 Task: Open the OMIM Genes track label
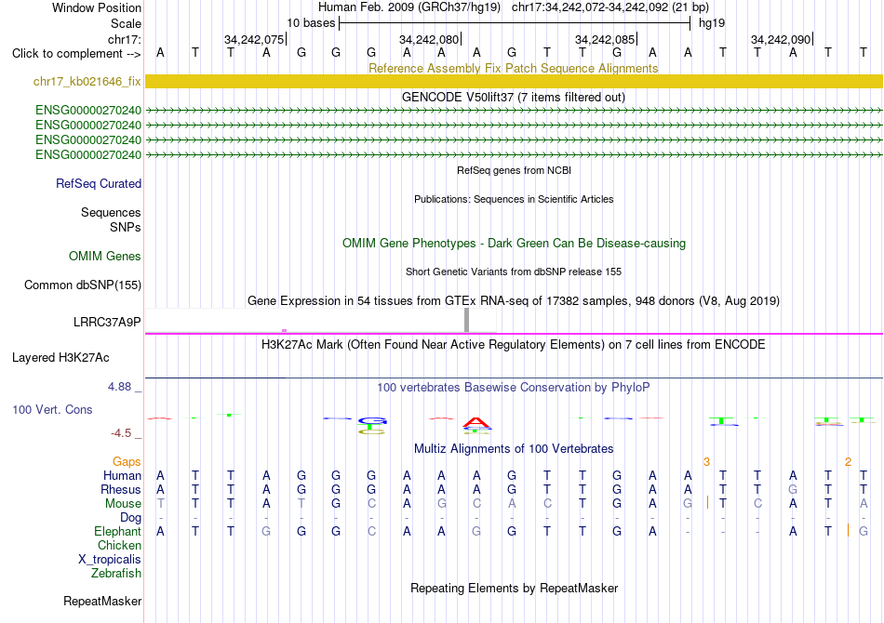(x=105, y=257)
